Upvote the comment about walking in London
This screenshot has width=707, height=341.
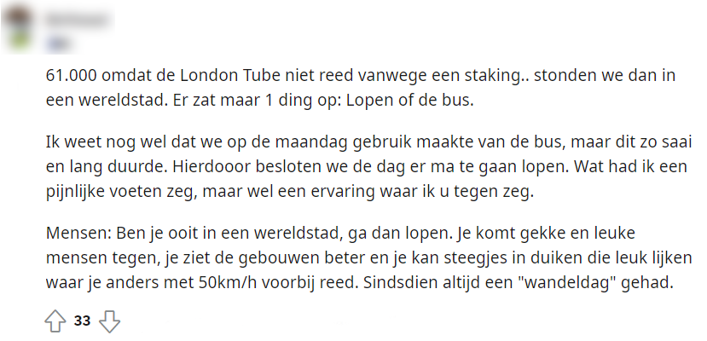click(x=55, y=321)
